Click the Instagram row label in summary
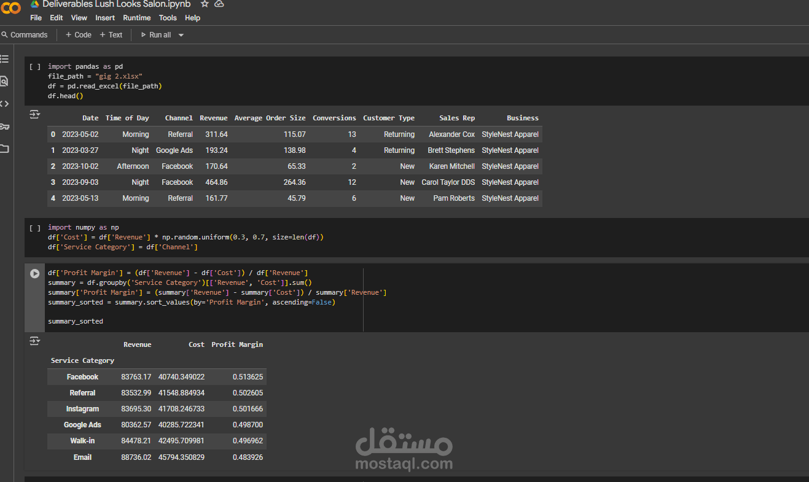The width and height of the screenshot is (809, 482). pyautogui.click(x=82, y=409)
